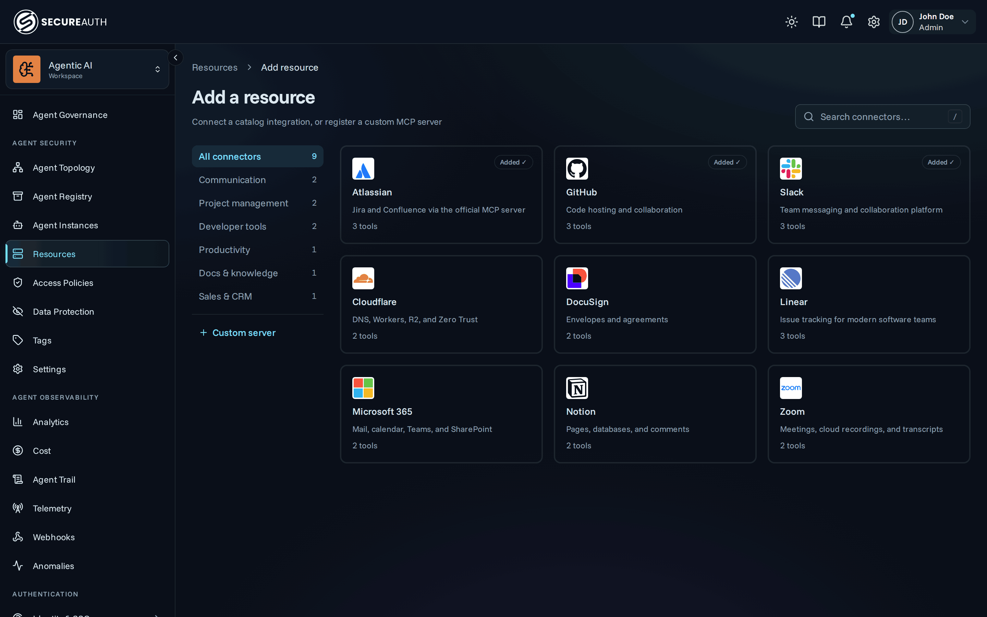Open the Agentic AI workspace switcher

click(87, 69)
